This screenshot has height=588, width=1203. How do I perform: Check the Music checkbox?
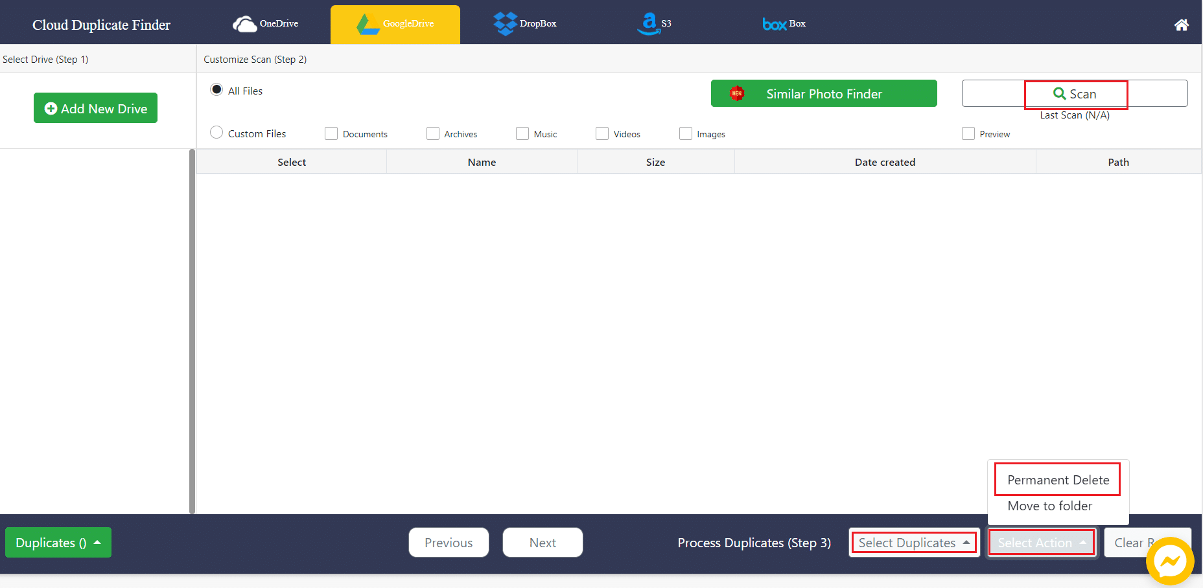[522, 133]
